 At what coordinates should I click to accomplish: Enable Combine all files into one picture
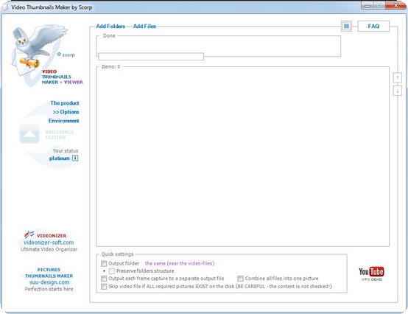[240, 279]
